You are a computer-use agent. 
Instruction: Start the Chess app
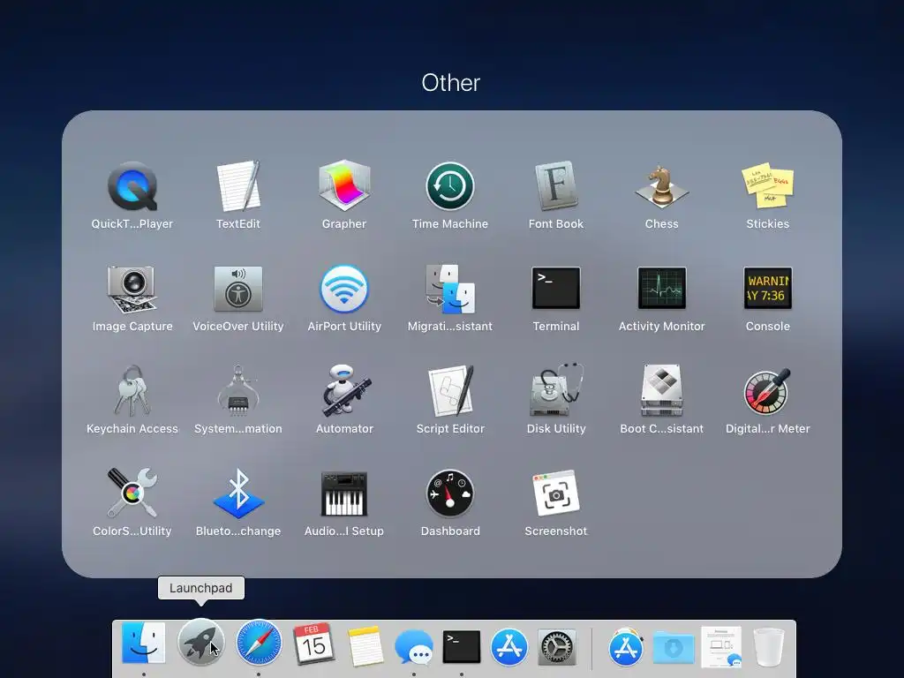pyautogui.click(x=662, y=186)
